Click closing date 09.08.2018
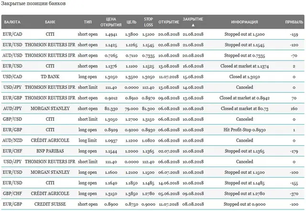Screen dimensions: 306x211 pyautogui.click(x=193, y=194)
